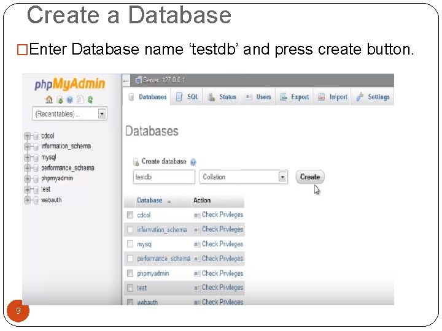The width and height of the screenshot is (442, 331).
Task: Expand the test tree node
Action: [28, 189]
